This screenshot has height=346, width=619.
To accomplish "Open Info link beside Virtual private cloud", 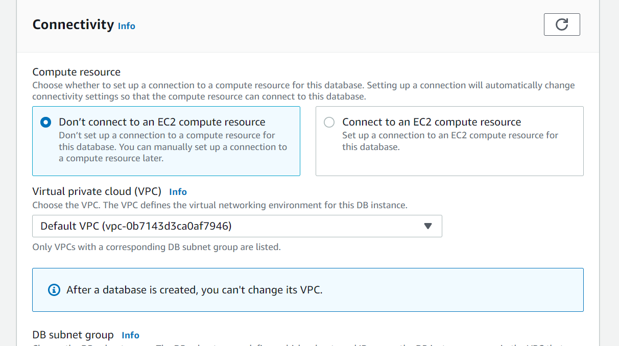I will point(178,192).
